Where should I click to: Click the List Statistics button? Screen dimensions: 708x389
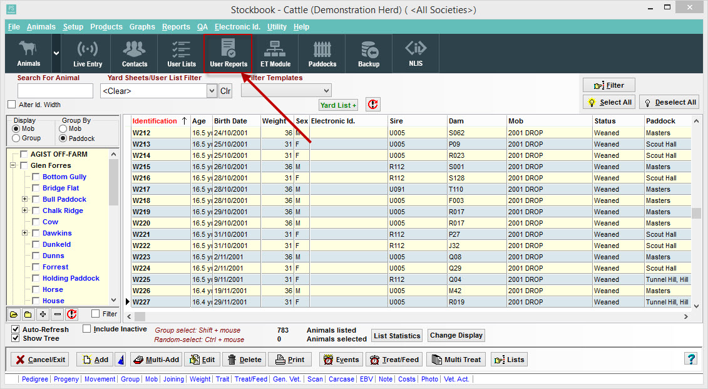[397, 336]
